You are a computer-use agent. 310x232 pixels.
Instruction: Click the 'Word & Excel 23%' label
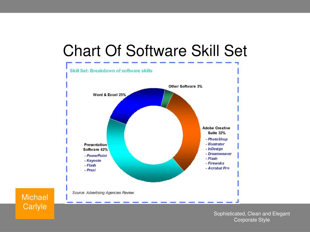pyautogui.click(x=109, y=95)
